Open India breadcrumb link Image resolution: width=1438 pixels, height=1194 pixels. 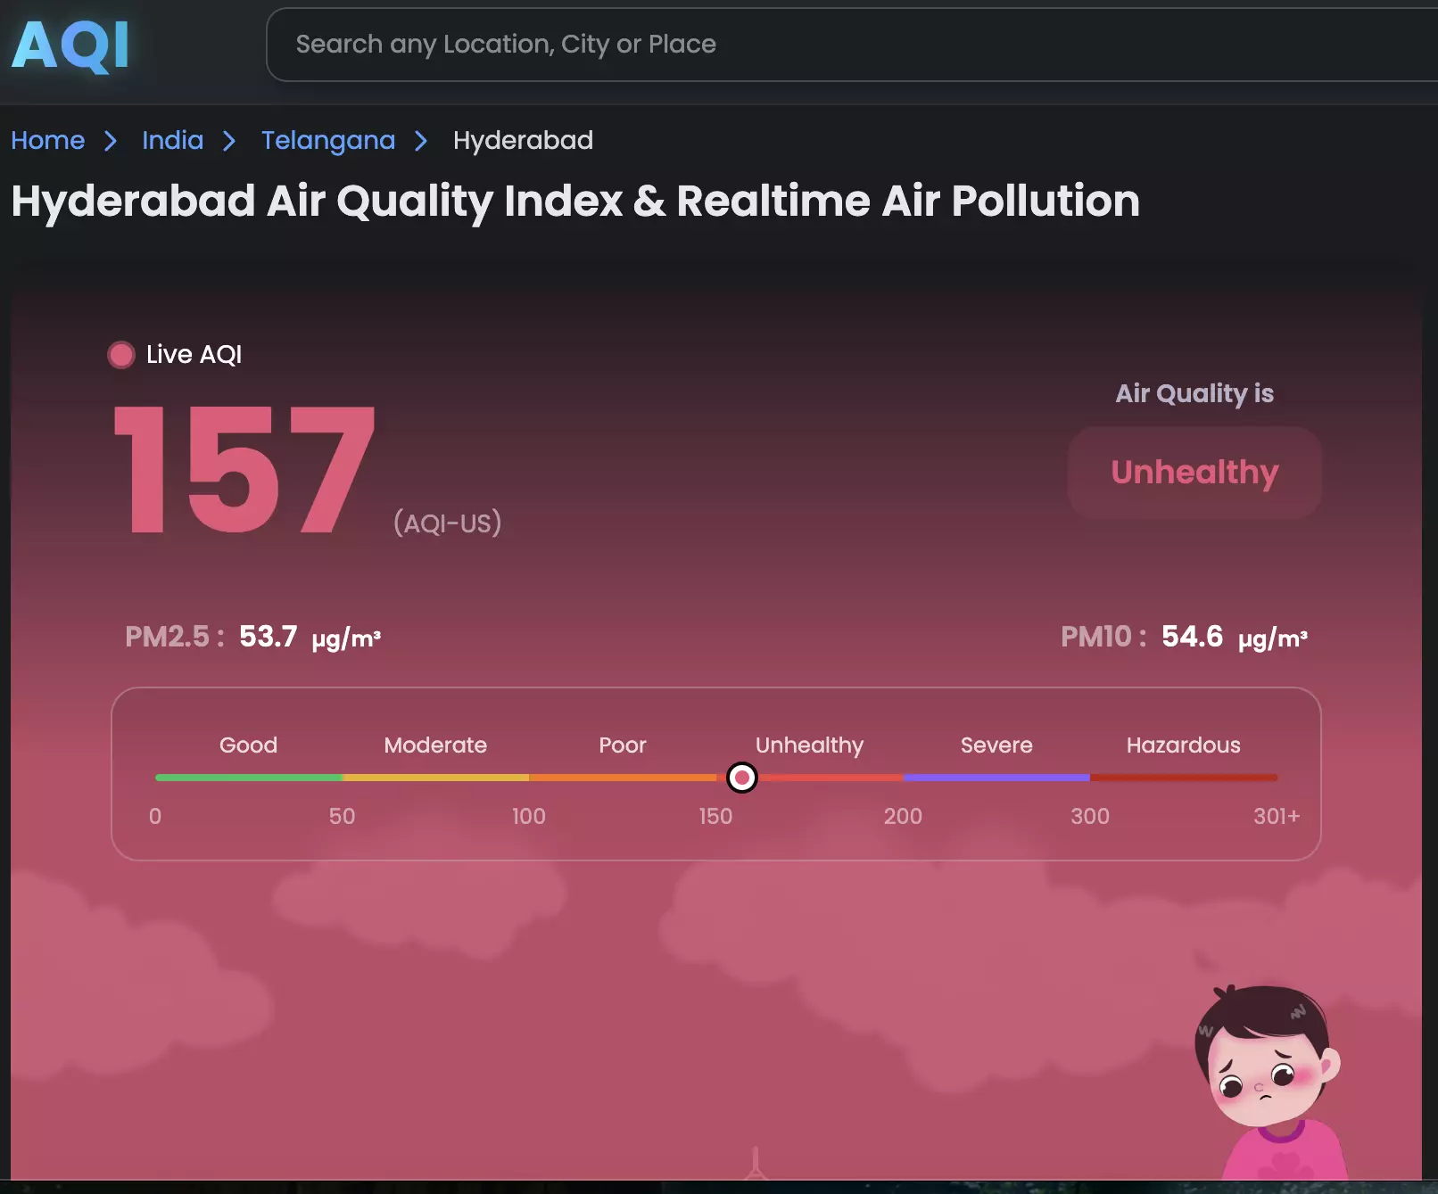172,141
